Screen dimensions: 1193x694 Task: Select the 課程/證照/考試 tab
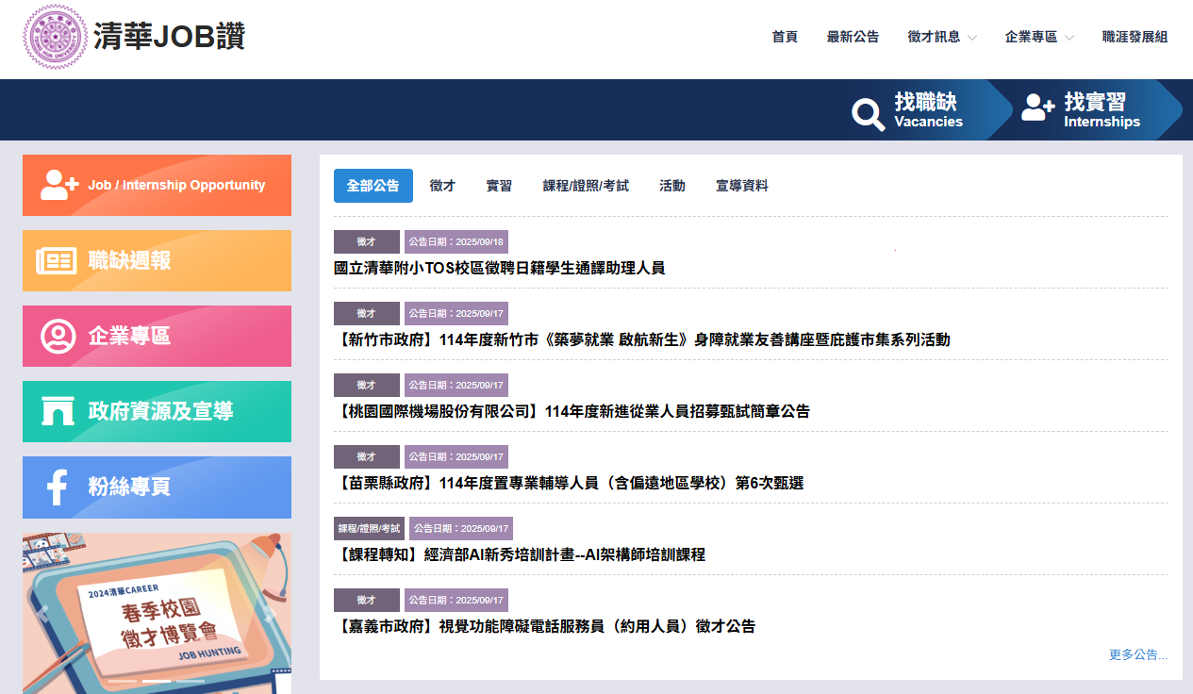[x=586, y=186]
